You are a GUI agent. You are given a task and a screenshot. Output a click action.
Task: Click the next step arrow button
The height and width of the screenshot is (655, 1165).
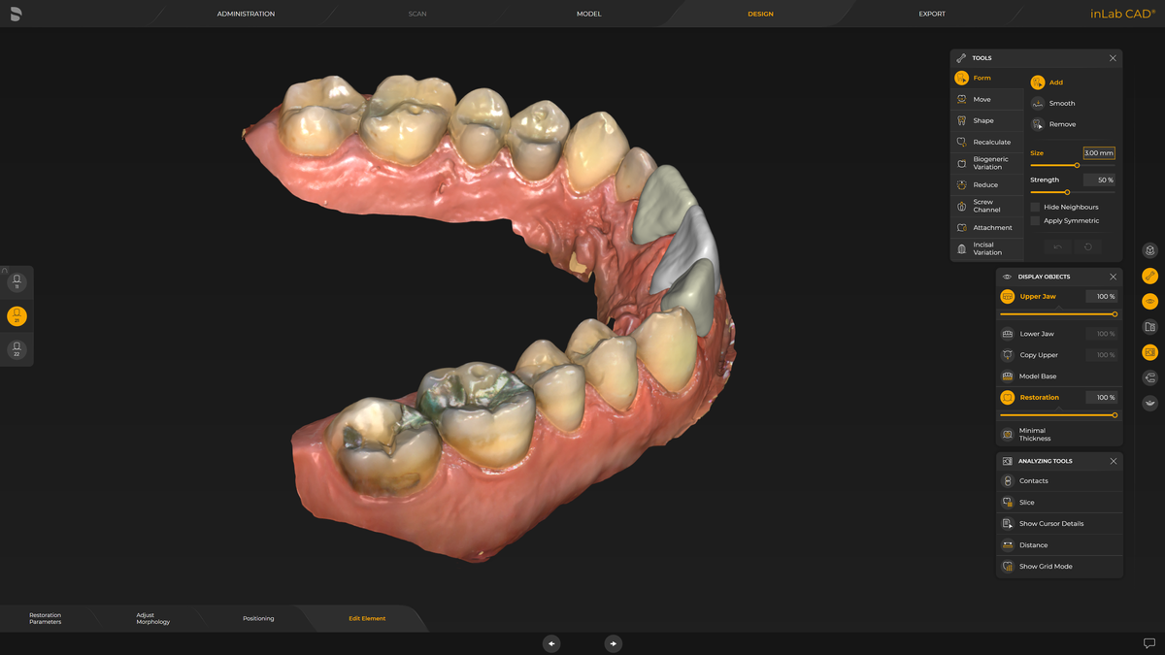(x=614, y=643)
